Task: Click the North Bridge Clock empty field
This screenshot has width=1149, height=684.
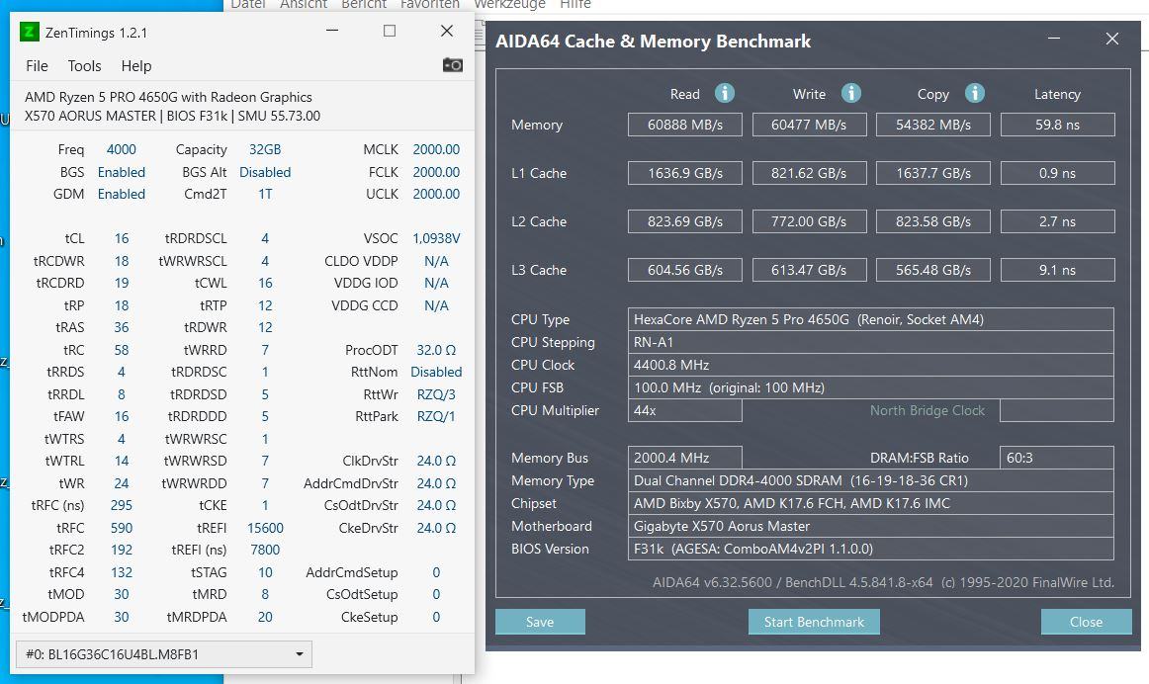Action: pos(1057,410)
